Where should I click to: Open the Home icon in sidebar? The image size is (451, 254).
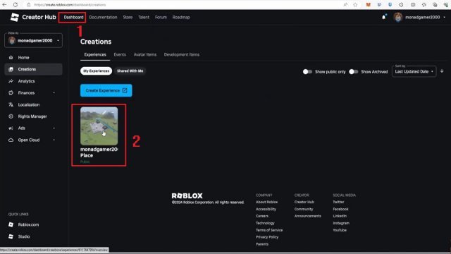coord(11,58)
